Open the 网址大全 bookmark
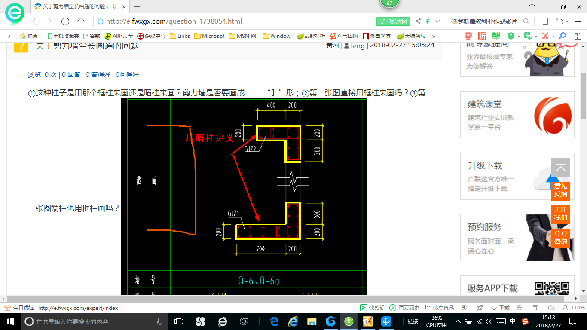 [x=119, y=36]
